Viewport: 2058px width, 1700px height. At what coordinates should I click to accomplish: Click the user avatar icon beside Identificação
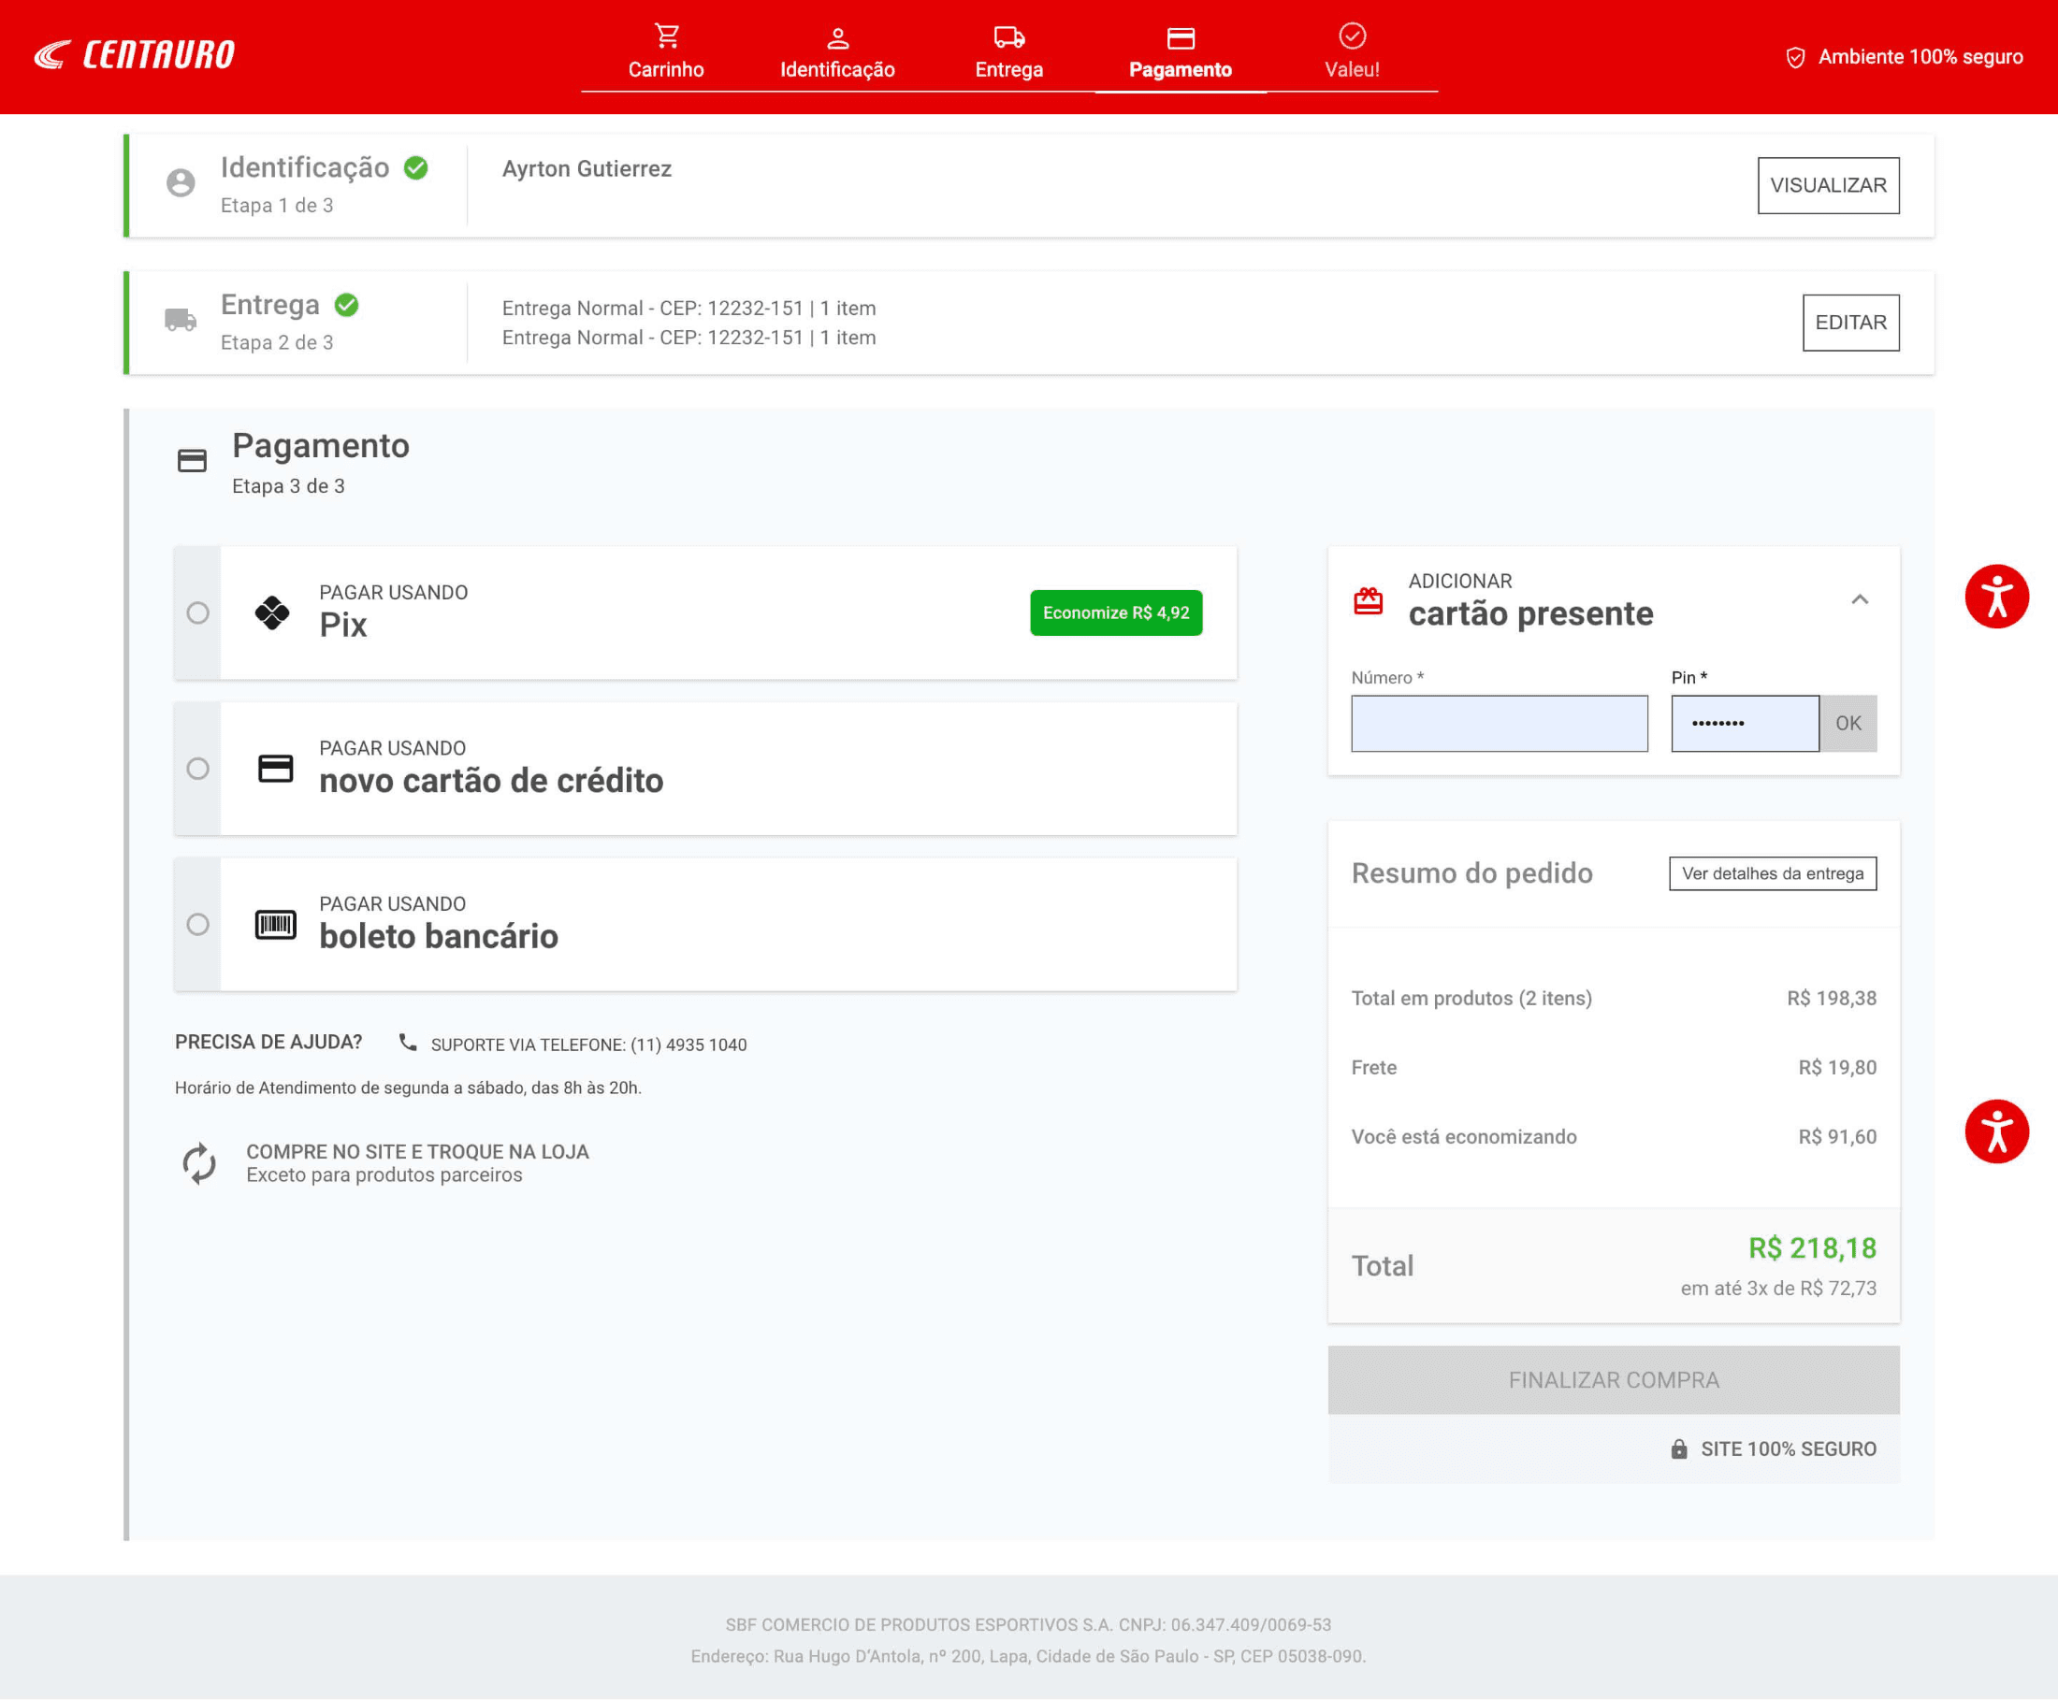181,183
